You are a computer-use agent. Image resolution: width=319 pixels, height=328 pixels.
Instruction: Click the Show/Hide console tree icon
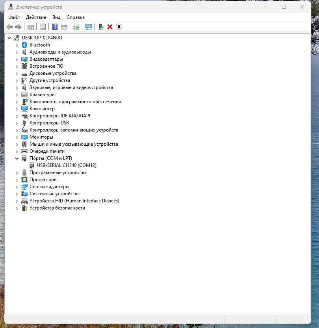(x=30, y=27)
